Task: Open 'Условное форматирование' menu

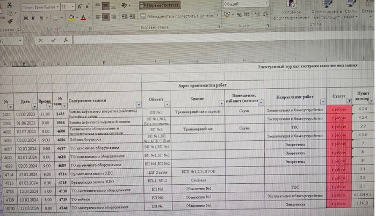Action: pyautogui.click(x=291, y=10)
